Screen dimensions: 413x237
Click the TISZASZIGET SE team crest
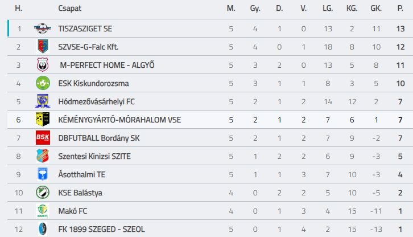[x=43, y=28]
